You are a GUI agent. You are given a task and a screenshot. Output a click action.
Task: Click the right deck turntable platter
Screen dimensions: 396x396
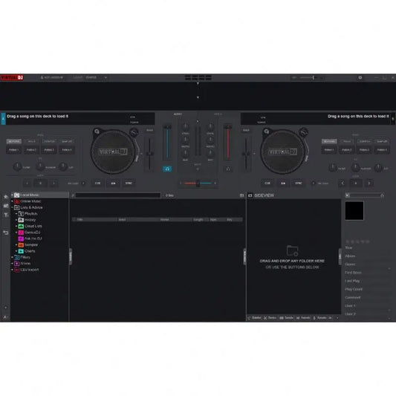pyautogui.click(x=282, y=152)
